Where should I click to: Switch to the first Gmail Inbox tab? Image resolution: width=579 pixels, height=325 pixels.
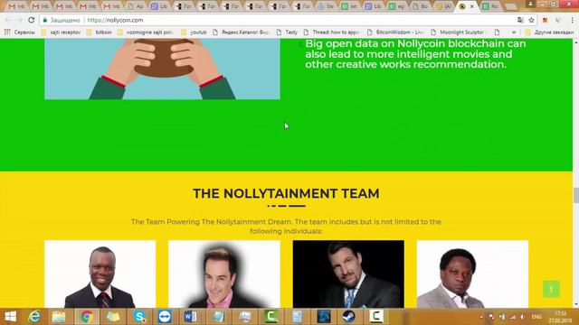point(16,6)
